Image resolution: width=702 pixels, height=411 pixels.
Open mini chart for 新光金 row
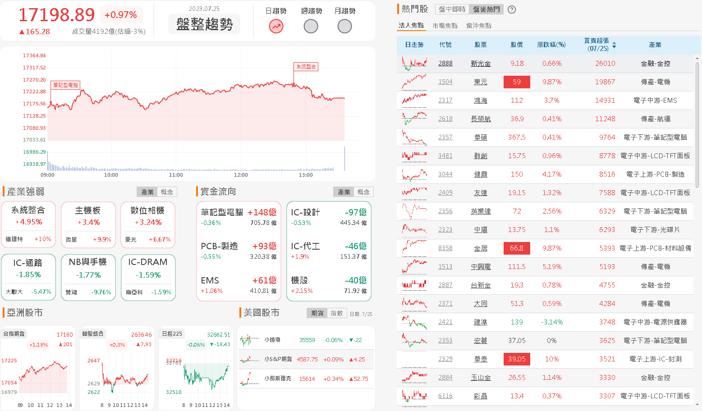tap(414, 64)
